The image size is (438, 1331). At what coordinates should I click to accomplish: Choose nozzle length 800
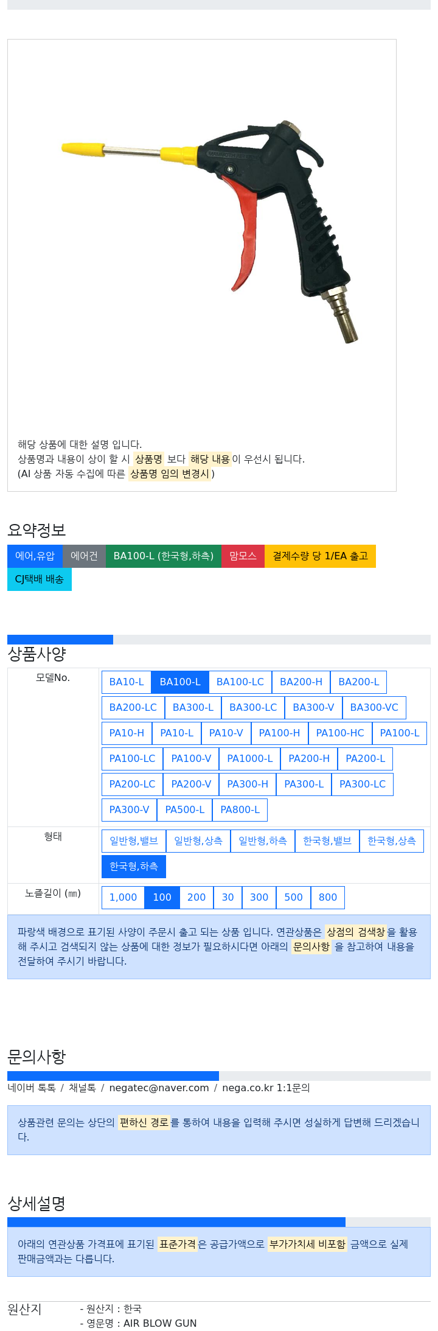pos(328,898)
